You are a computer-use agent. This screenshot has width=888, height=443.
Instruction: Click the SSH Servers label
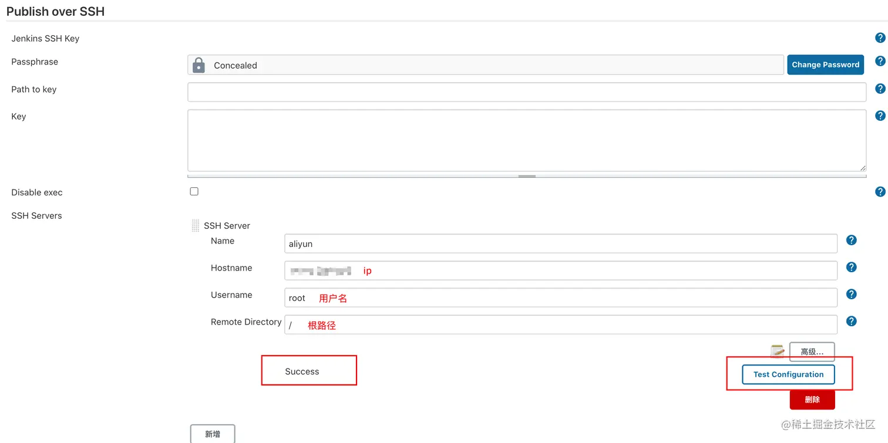36,215
